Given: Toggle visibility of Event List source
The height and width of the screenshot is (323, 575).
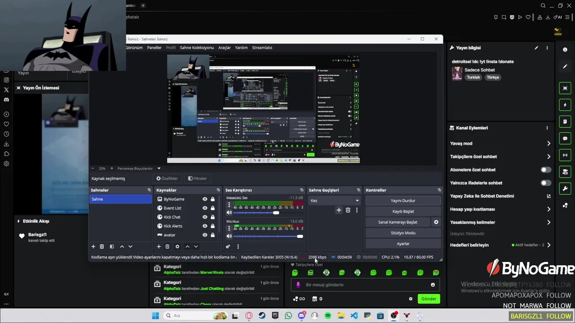Looking at the screenshot, I should coord(205,208).
